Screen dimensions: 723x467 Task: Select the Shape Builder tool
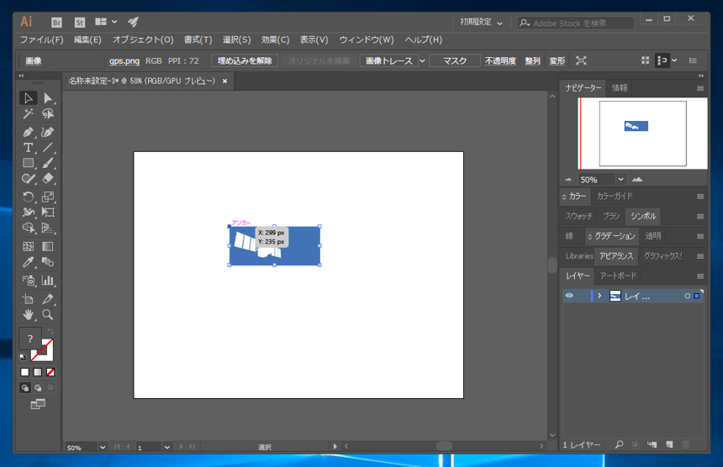coord(28,228)
